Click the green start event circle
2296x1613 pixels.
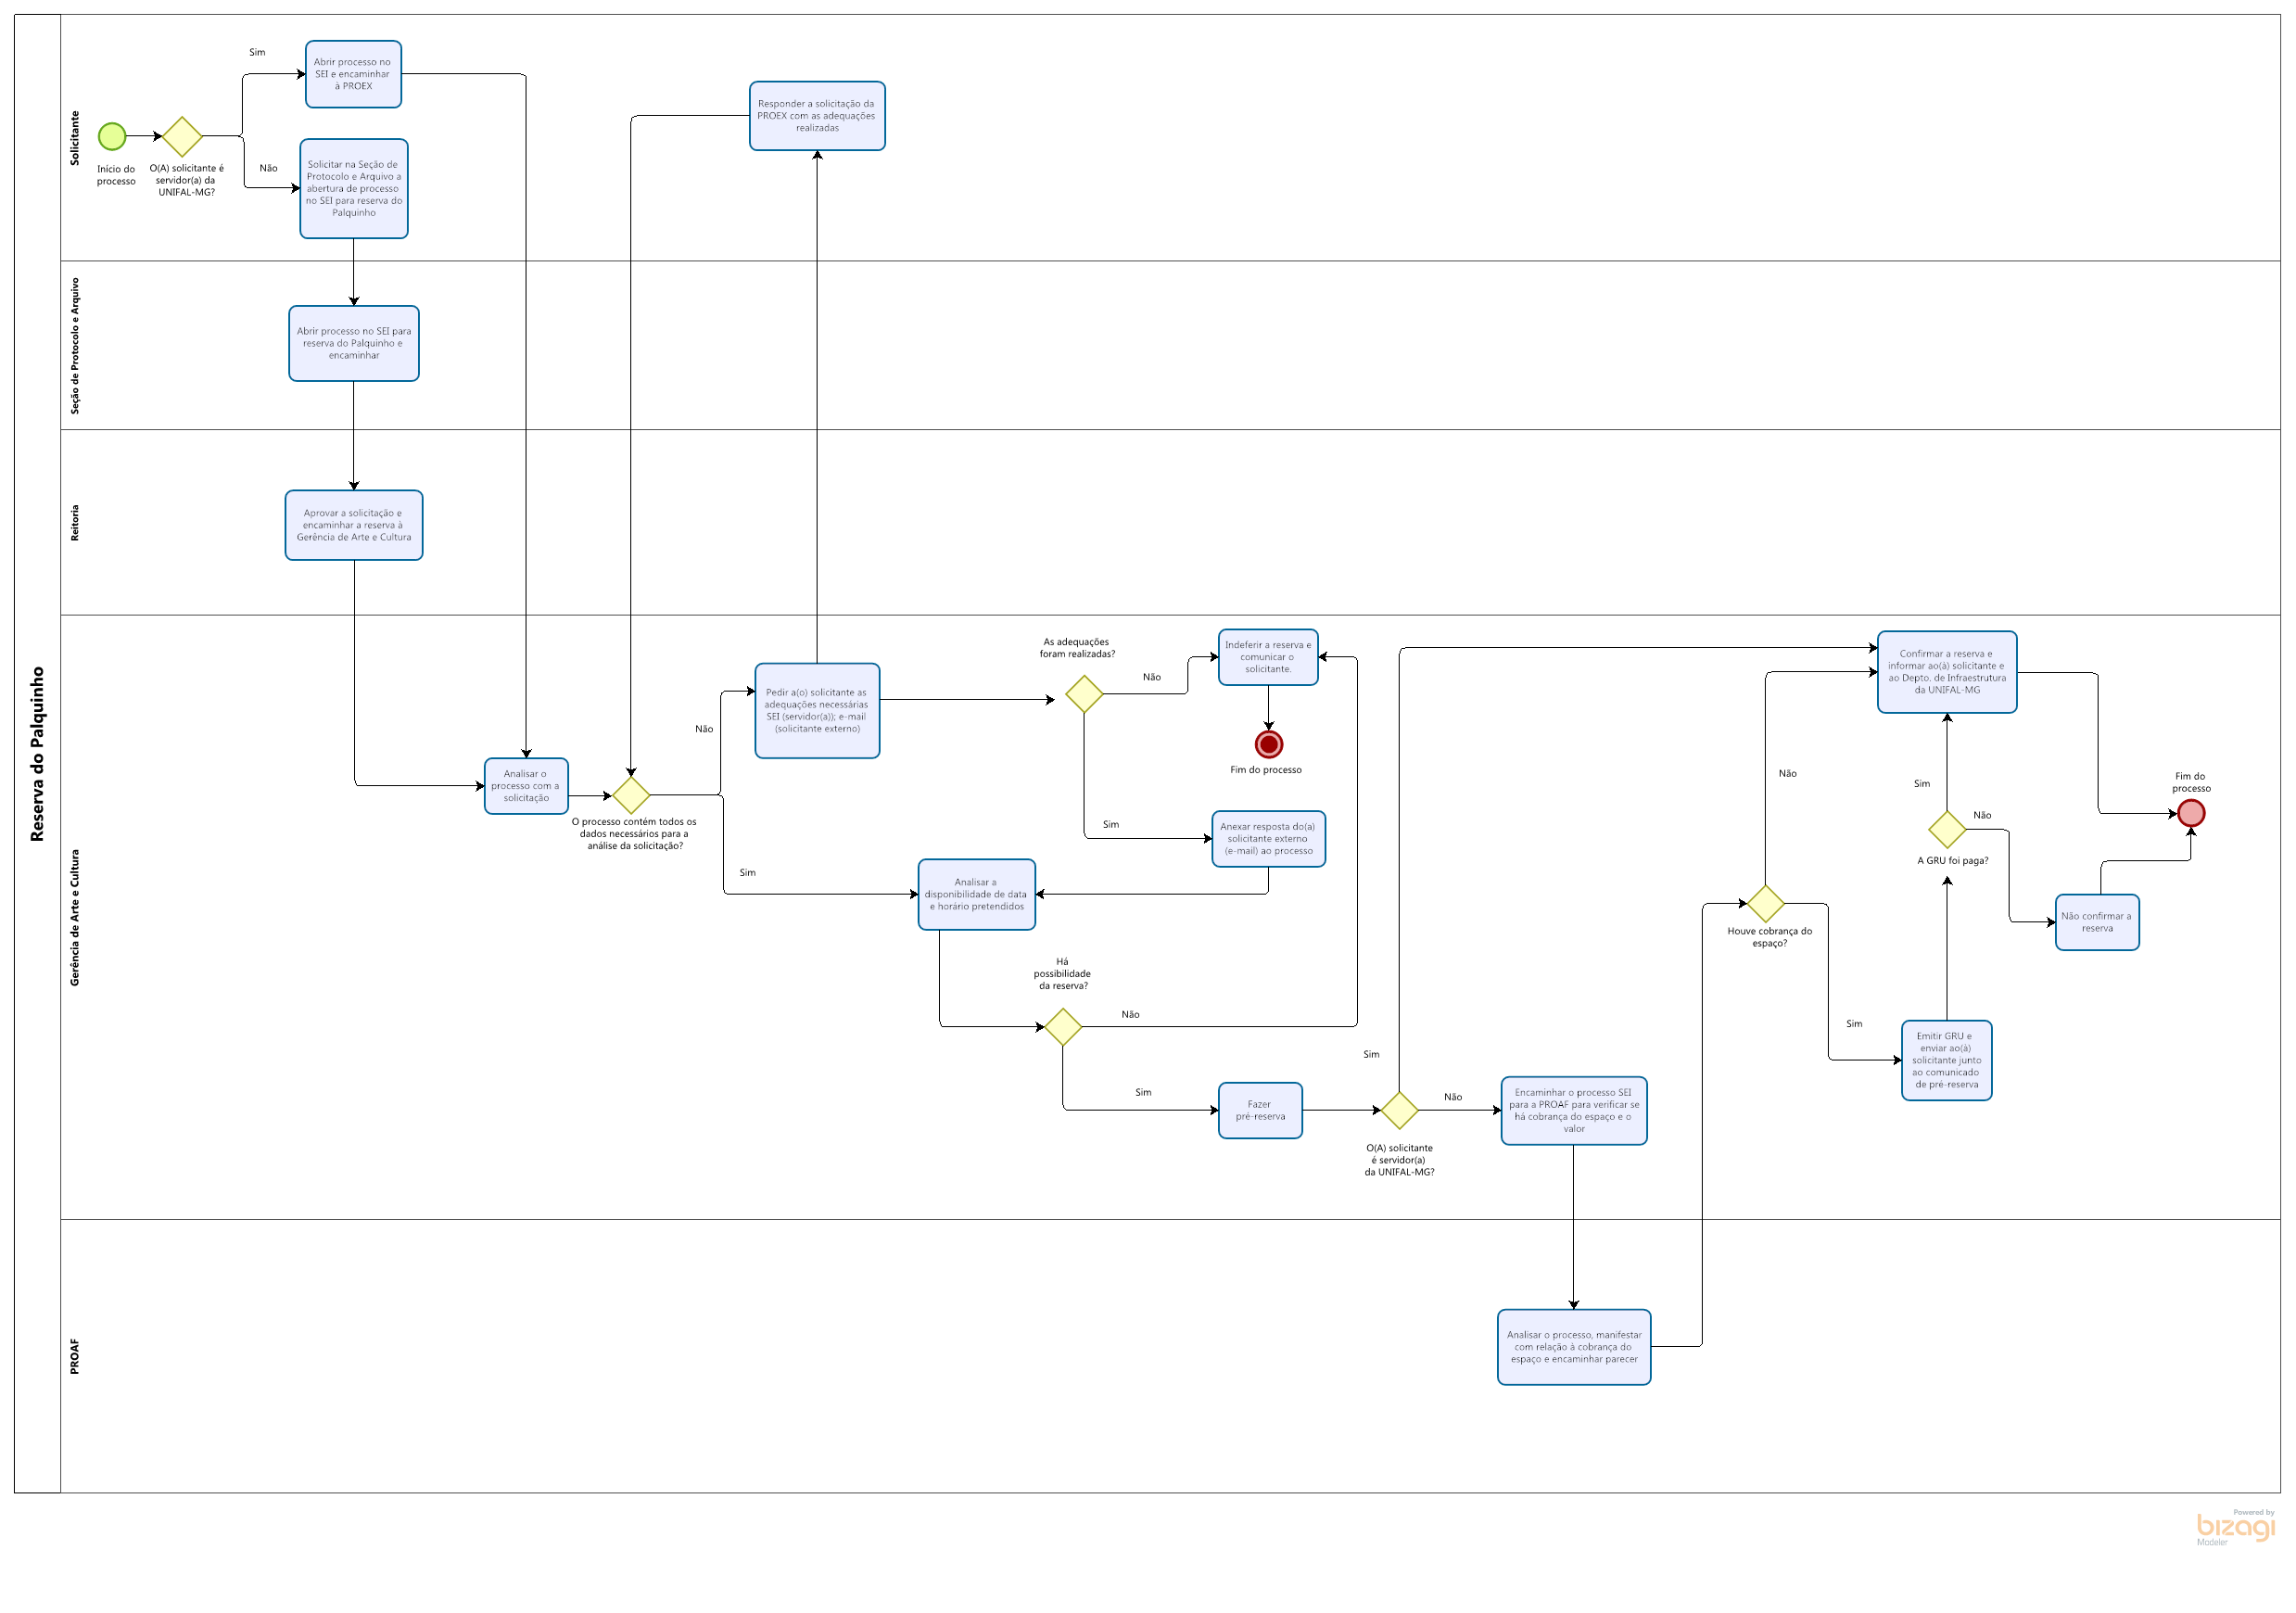(112, 136)
